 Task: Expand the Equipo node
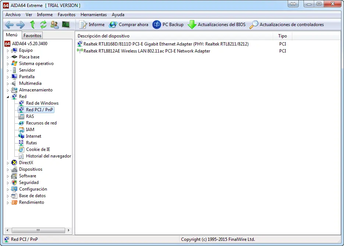coord(8,51)
